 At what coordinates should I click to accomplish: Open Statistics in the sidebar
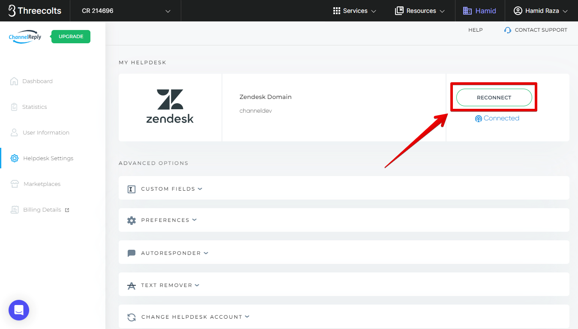[x=35, y=107]
